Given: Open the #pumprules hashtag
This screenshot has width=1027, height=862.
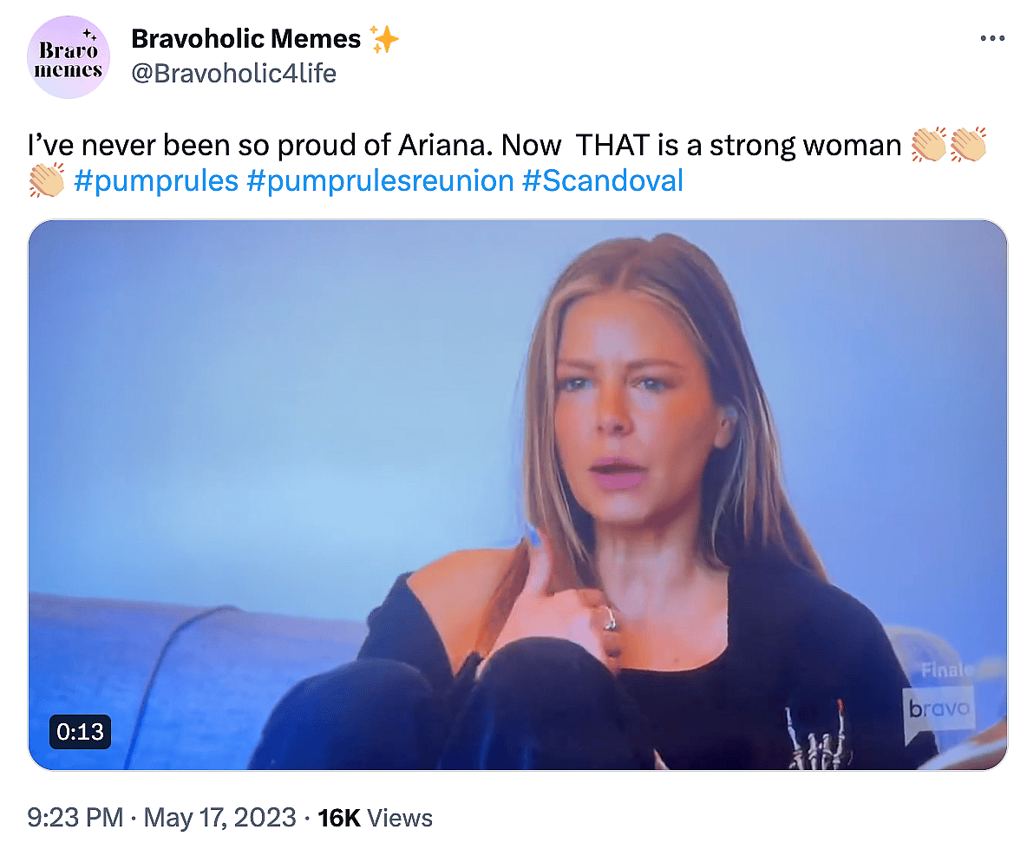Looking at the screenshot, I should pyautogui.click(x=156, y=180).
